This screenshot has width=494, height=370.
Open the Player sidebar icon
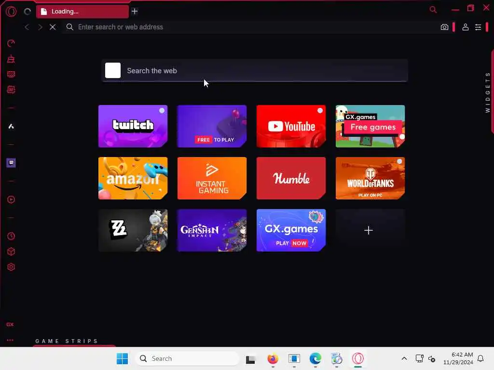(11, 199)
